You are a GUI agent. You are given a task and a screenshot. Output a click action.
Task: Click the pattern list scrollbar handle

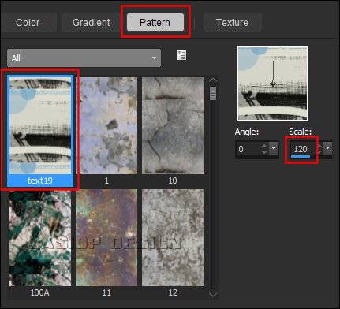point(213,94)
